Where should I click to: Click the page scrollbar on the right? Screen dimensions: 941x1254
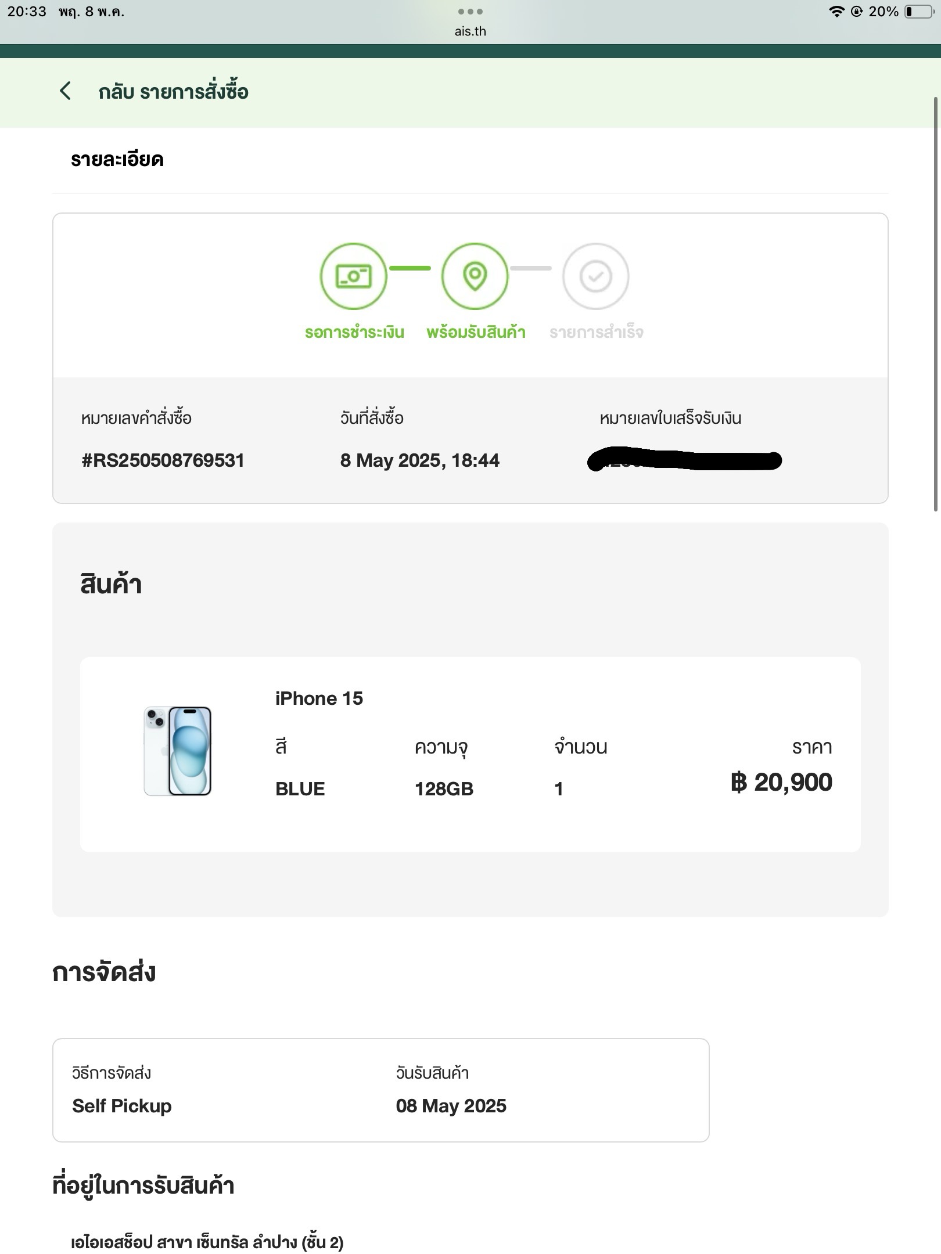935,305
